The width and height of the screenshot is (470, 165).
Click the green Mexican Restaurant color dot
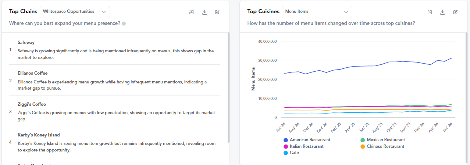pos(362,140)
